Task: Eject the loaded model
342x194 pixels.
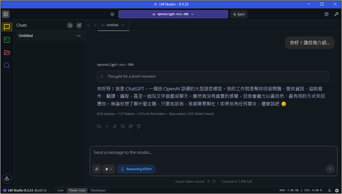Action: 239,14
